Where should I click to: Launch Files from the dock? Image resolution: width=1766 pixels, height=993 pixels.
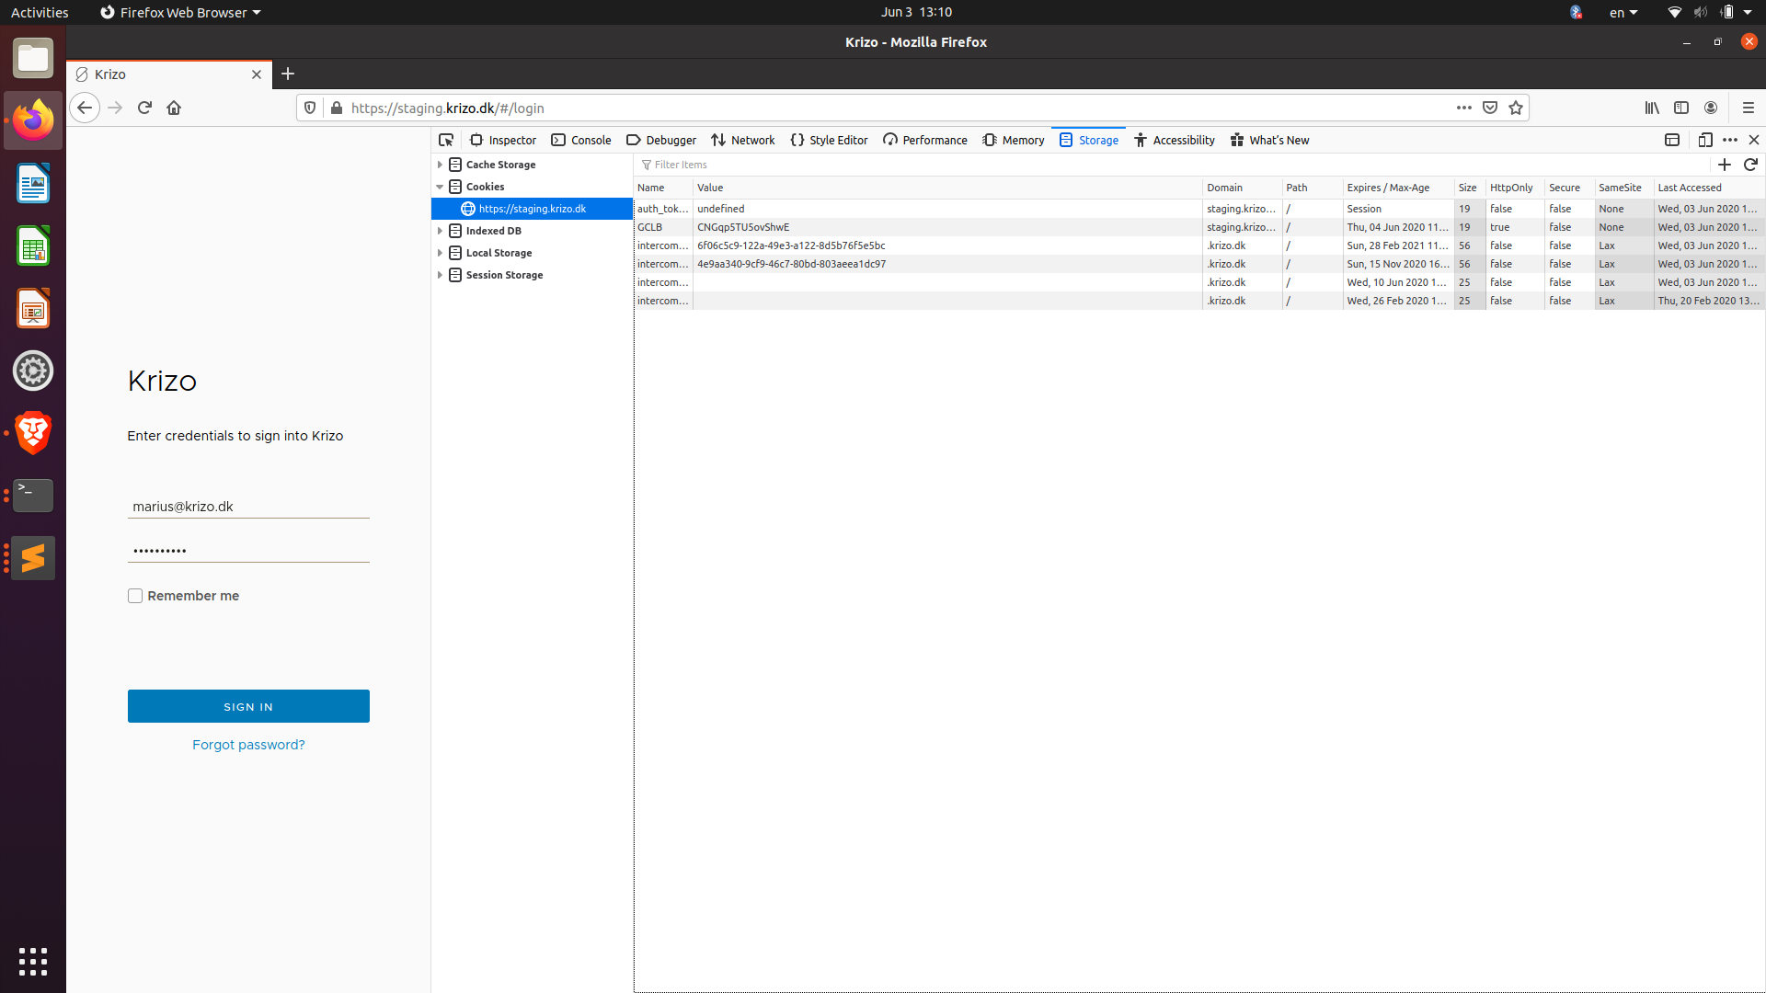coord(33,59)
